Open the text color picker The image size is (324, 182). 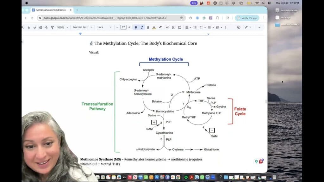154,27
